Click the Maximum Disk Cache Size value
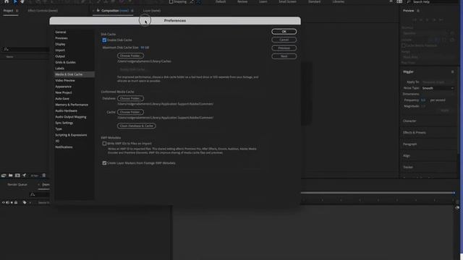 145,48
